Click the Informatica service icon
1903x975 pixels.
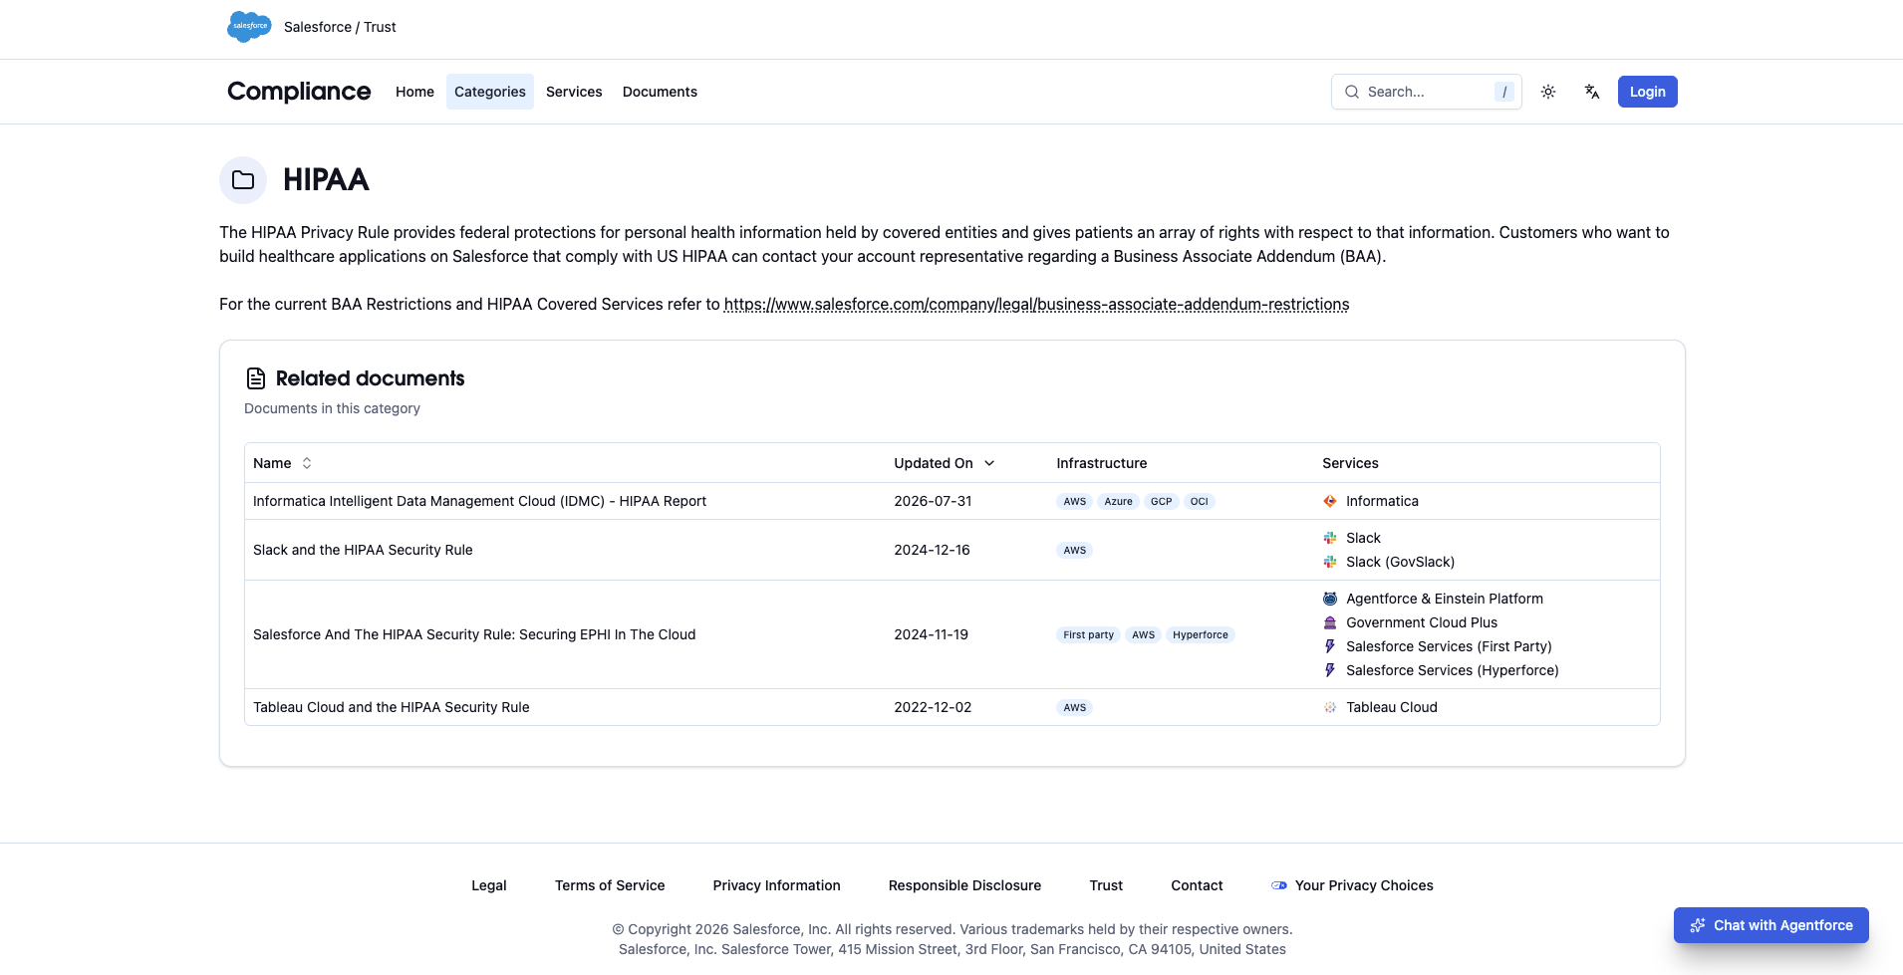click(1330, 501)
